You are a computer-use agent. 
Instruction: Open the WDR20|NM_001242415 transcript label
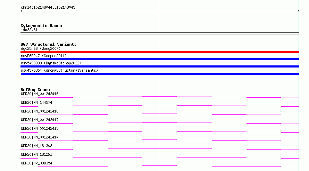[40, 128]
